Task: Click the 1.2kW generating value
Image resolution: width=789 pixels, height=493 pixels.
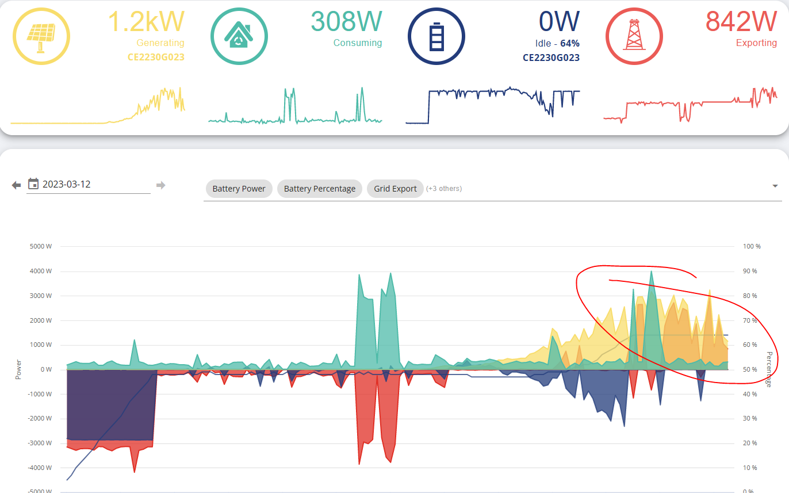Action: 146,21
